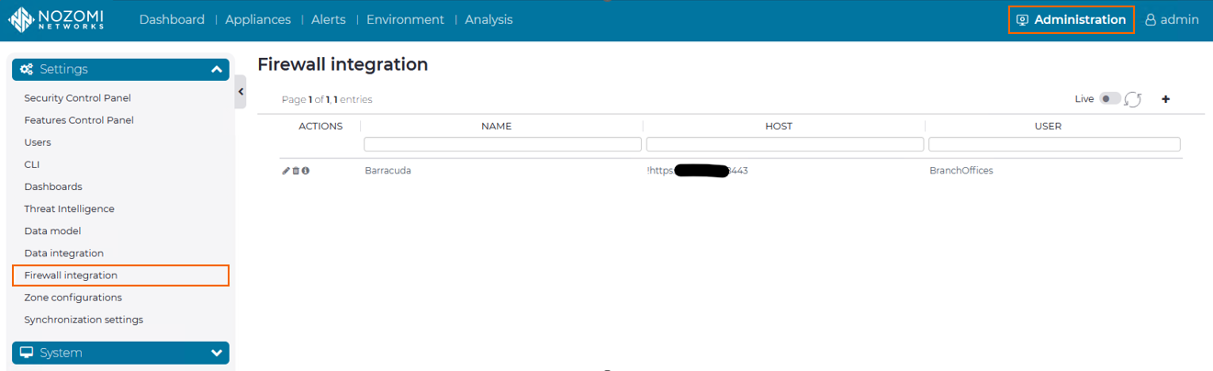Click the admin user icon
The image size is (1213, 371).
1150,20
